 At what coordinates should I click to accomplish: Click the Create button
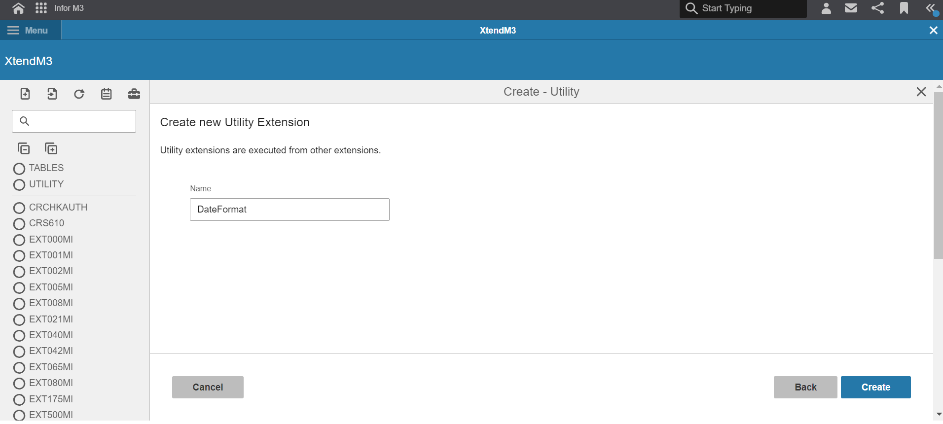pyautogui.click(x=876, y=388)
